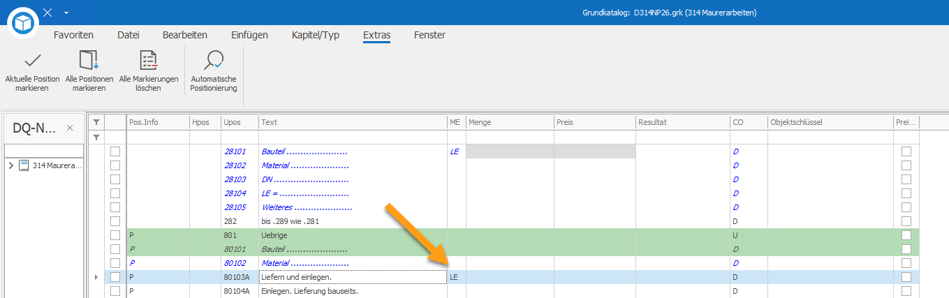
Task: Tick the left checkbox of row 28105
Action: [x=115, y=207]
